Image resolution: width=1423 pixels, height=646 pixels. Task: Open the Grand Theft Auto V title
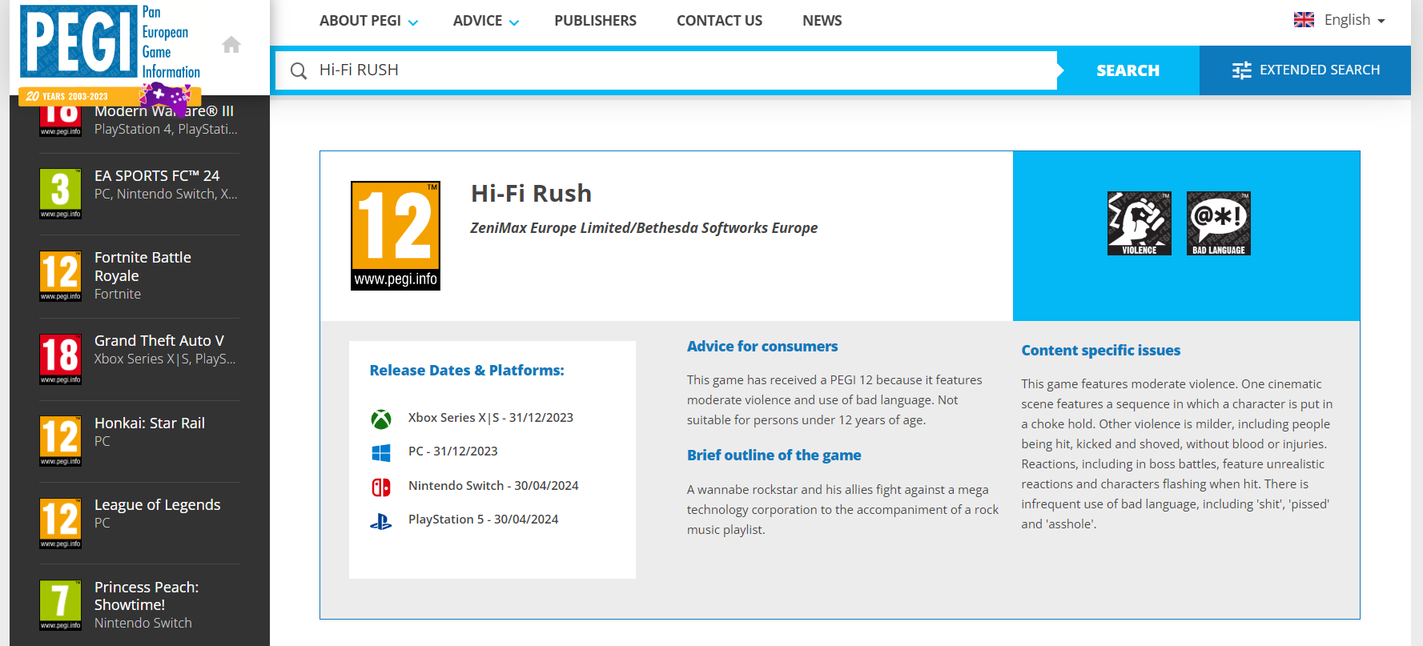(x=159, y=341)
